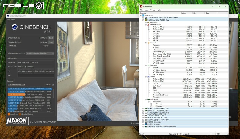The image size is (240, 139).
Task: Click the Currents green wave icon
Action: pos(149,65)
